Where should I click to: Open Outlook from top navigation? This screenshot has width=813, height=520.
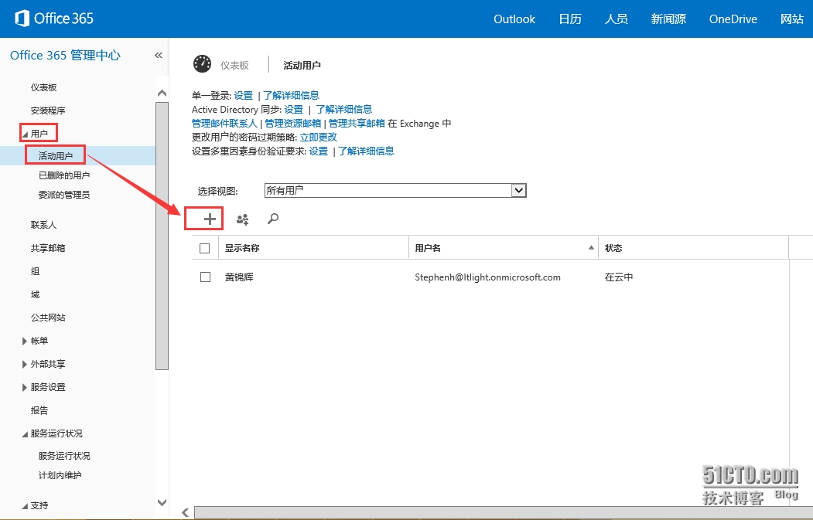click(514, 19)
